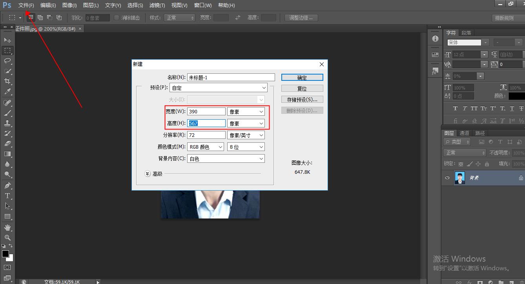Select the Hand tool

tap(7, 227)
